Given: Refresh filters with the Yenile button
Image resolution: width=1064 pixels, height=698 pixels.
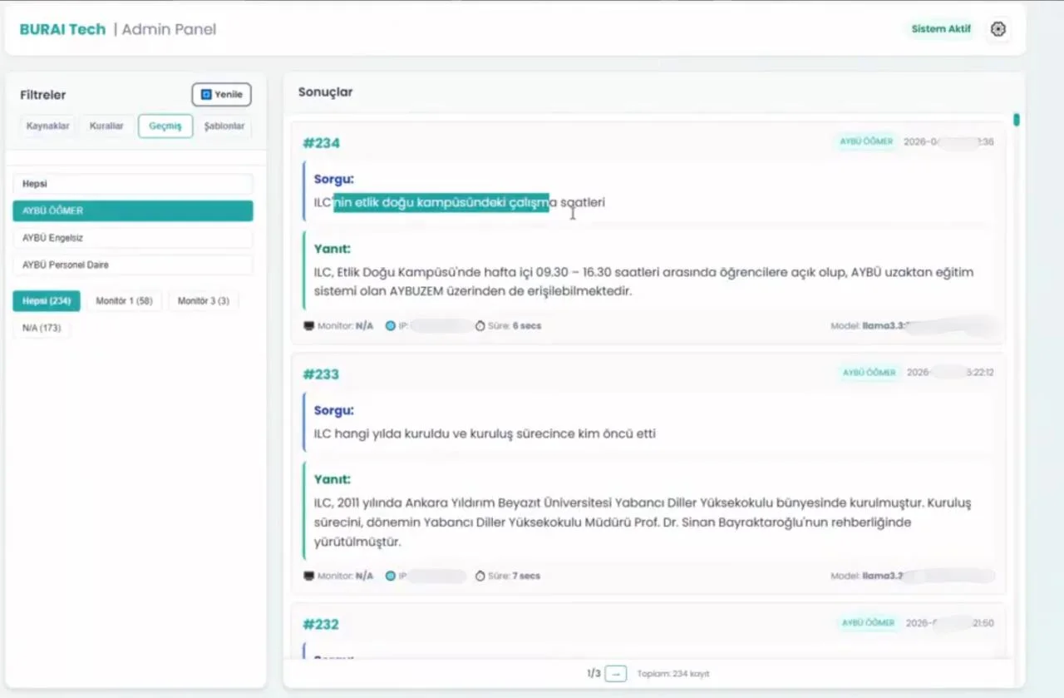Looking at the screenshot, I should 221,95.
